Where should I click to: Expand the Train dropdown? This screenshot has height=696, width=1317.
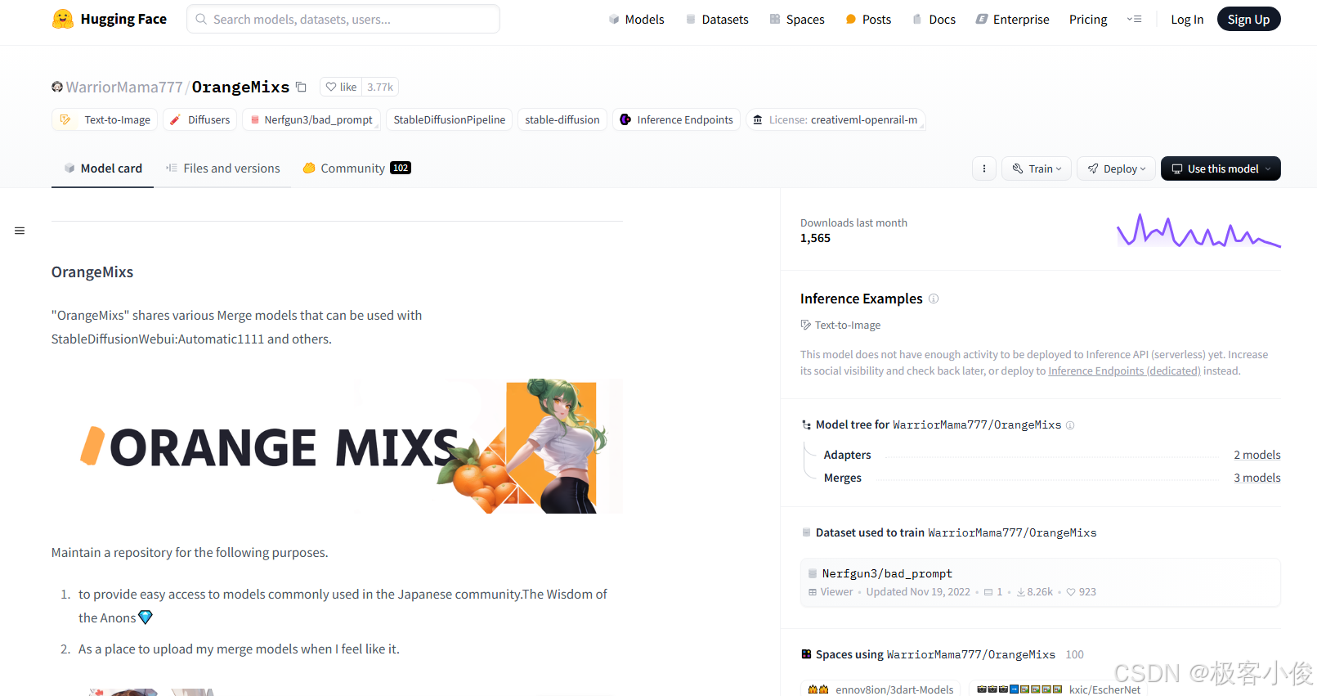[1037, 168]
